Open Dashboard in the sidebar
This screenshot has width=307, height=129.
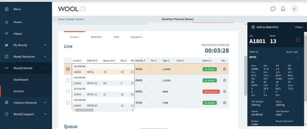tap(21, 79)
